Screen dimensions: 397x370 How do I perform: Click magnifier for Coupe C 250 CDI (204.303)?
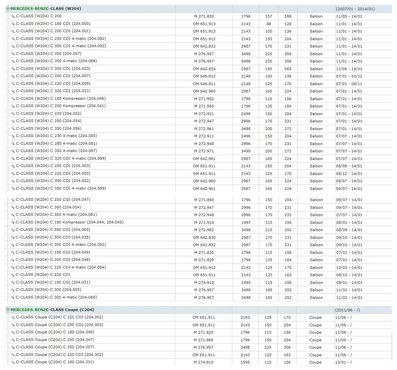coord(13,325)
